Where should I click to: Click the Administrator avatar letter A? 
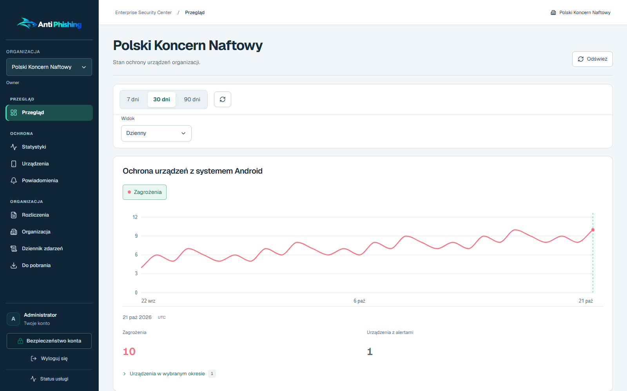[x=13, y=319]
